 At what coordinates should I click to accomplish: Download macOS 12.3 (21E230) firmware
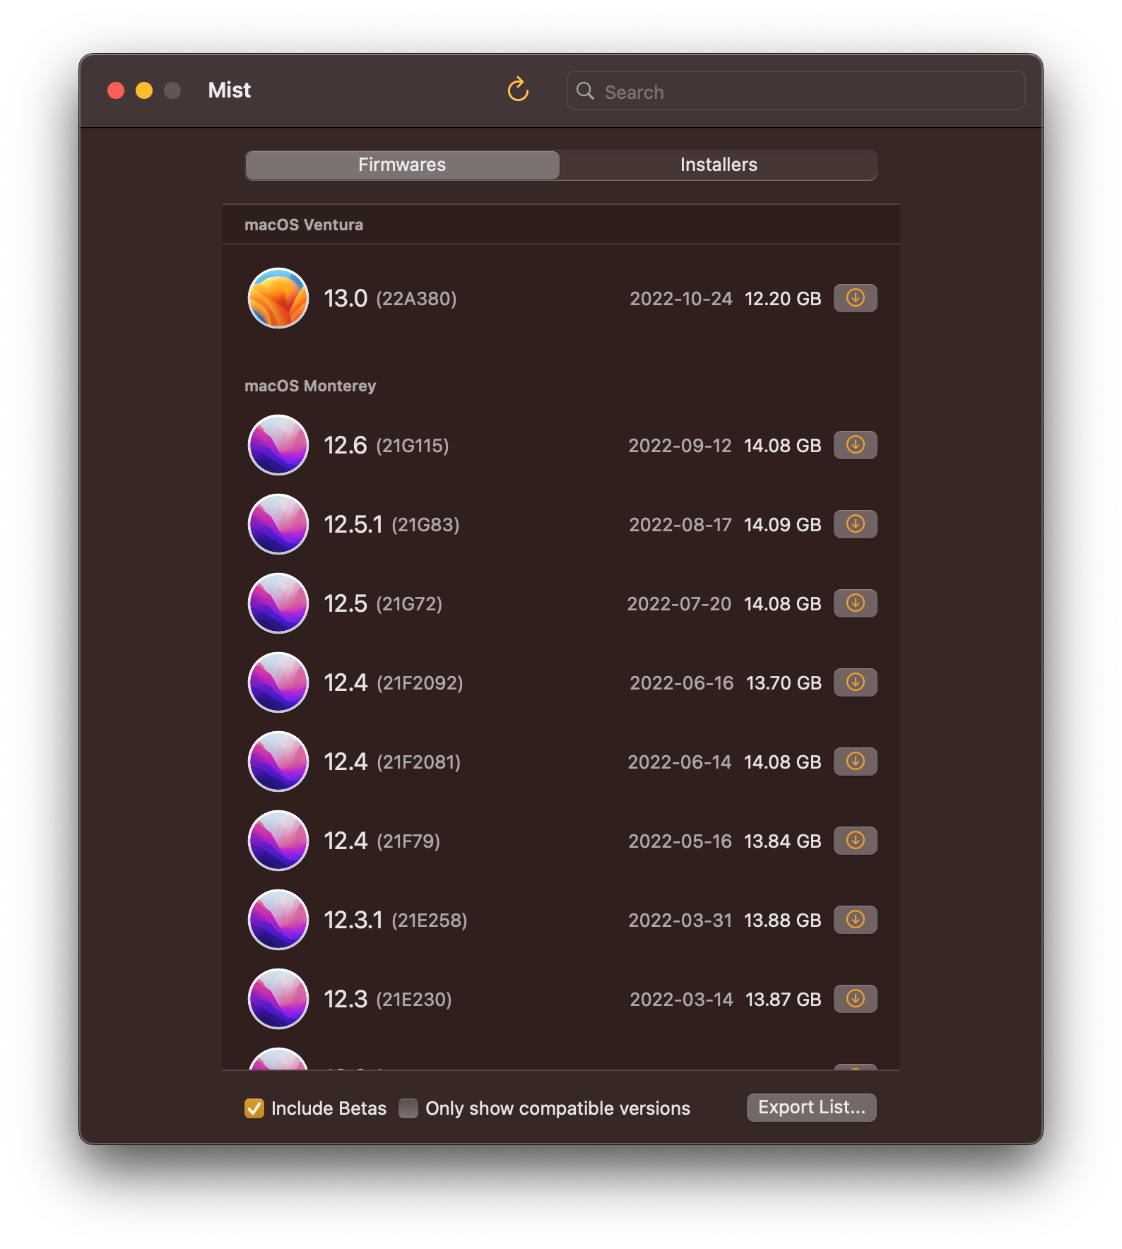pos(855,999)
